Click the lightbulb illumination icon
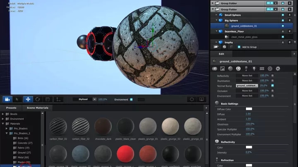The height and width of the screenshot is (167, 298). [254, 68]
